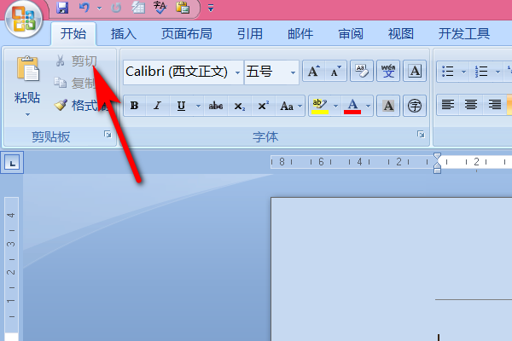
Task: Expand the font name dropdown arrow
Action: pyautogui.click(x=238, y=72)
